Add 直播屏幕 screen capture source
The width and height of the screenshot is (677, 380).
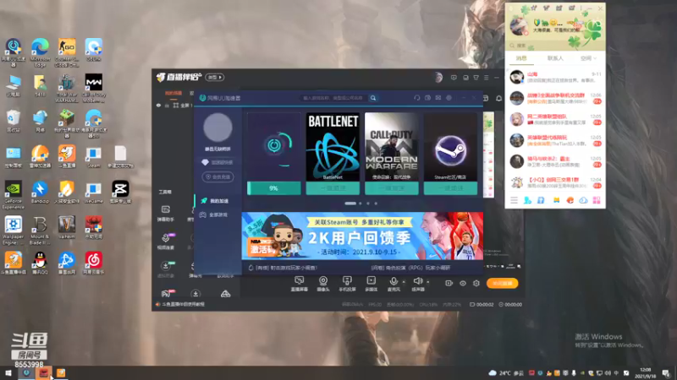tap(300, 284)
